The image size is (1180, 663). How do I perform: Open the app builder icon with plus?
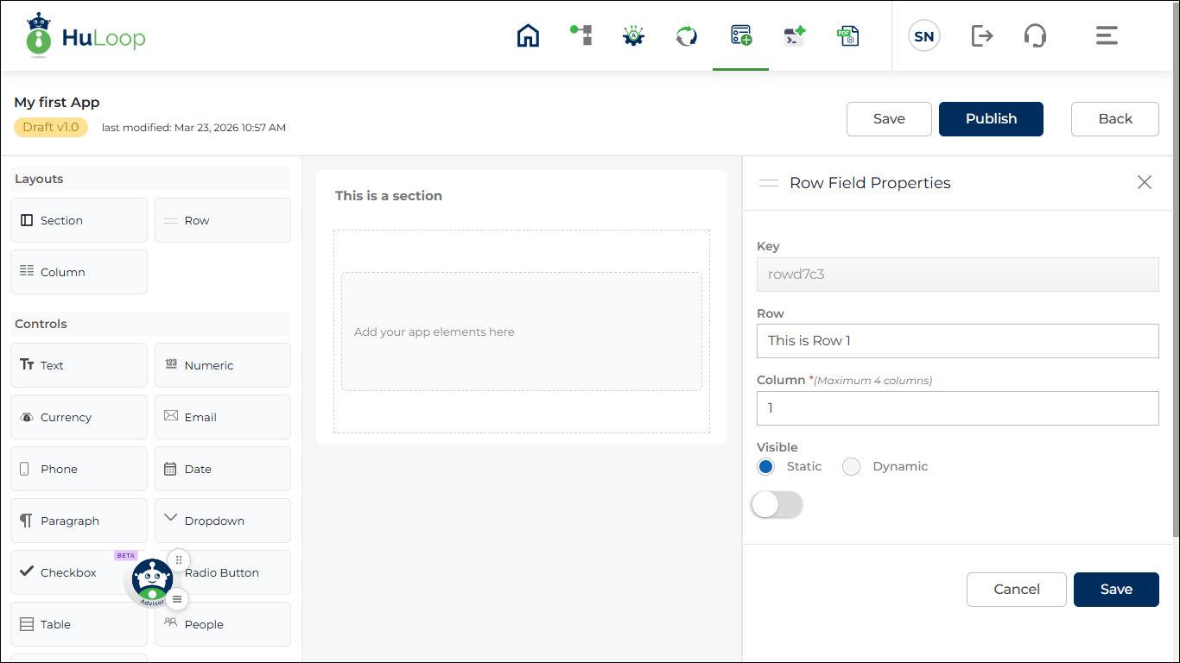pyautogui.click(x=740, y=35)
